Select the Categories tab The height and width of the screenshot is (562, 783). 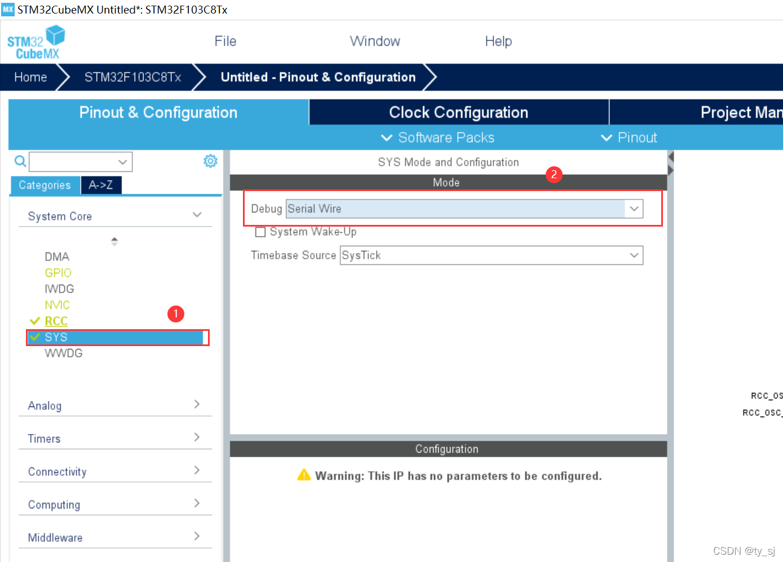tap(45, 185)
